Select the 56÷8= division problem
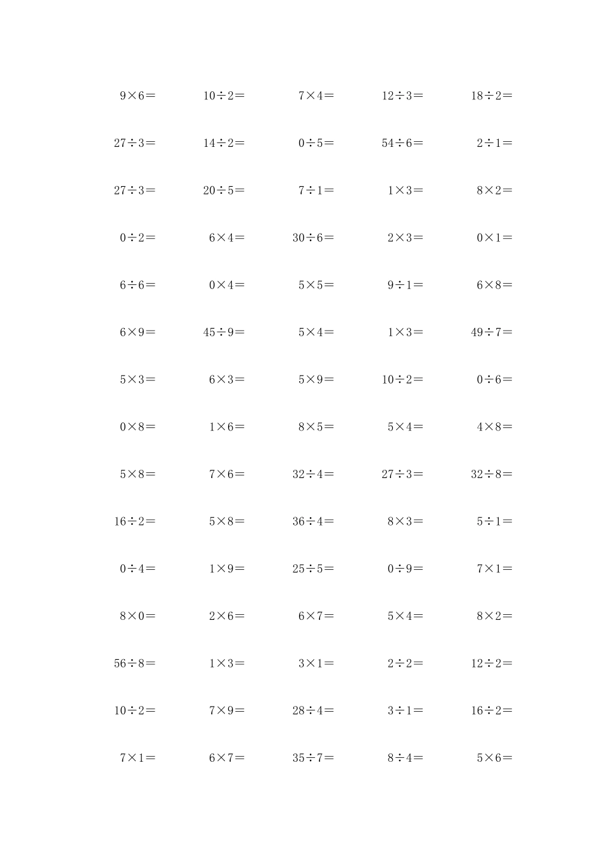This screenshot has width=602, height=851. [134, 664]
